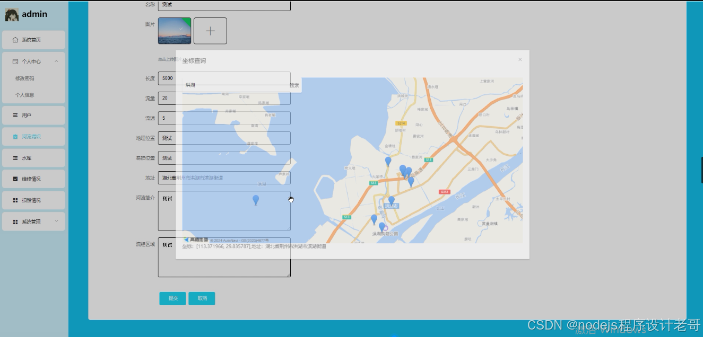
Task: Click the 洪湖购物公园 map label
Action: 385,234
